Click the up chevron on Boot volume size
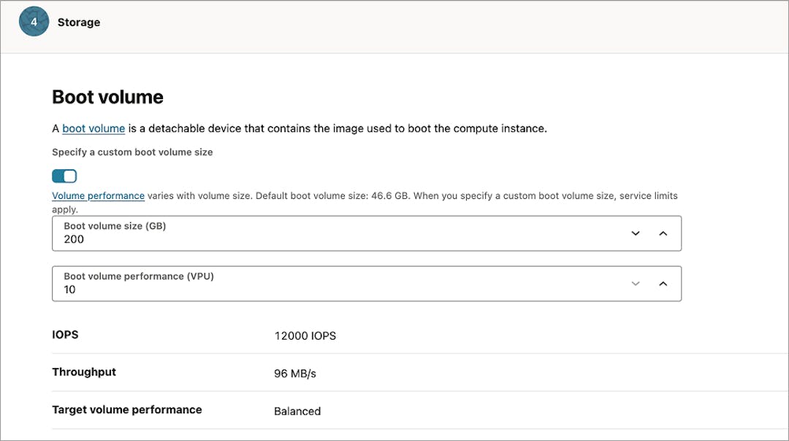Screen dimensions: 789x441 (663, 233)
